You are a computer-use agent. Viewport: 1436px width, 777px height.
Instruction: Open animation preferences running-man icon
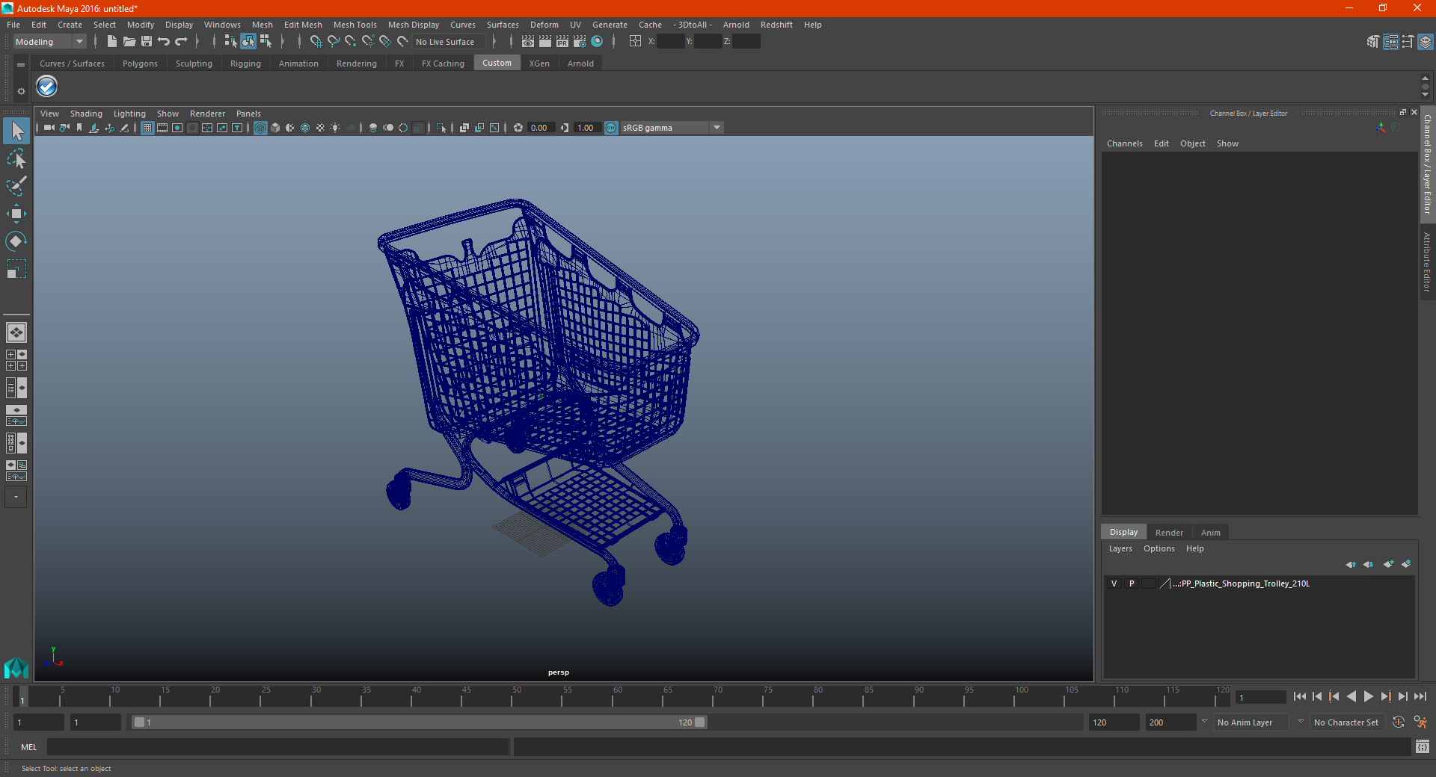1420,722
